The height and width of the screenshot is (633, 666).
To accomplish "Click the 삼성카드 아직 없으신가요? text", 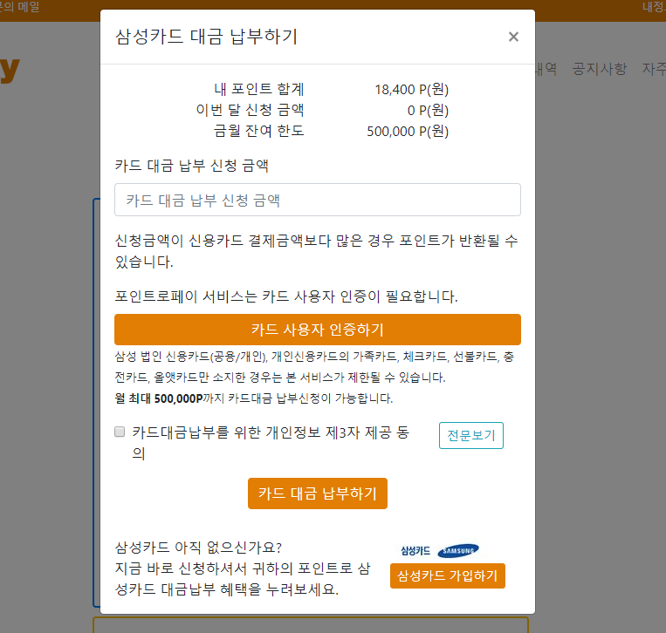I will point(198,548).
